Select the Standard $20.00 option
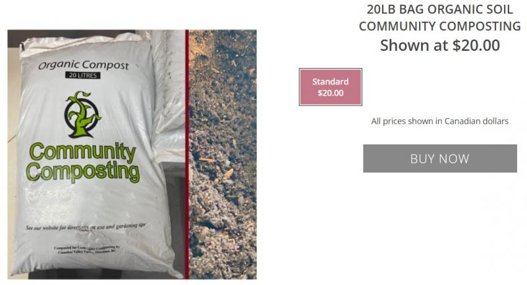Image resolution: width=527 pixels, height=285 pixels. click(331, 87)
